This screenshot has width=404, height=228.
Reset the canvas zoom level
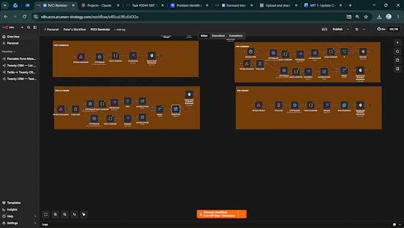tap(74, 214)
